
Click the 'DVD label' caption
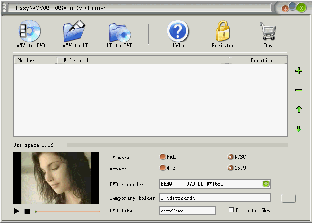[122, 211]
